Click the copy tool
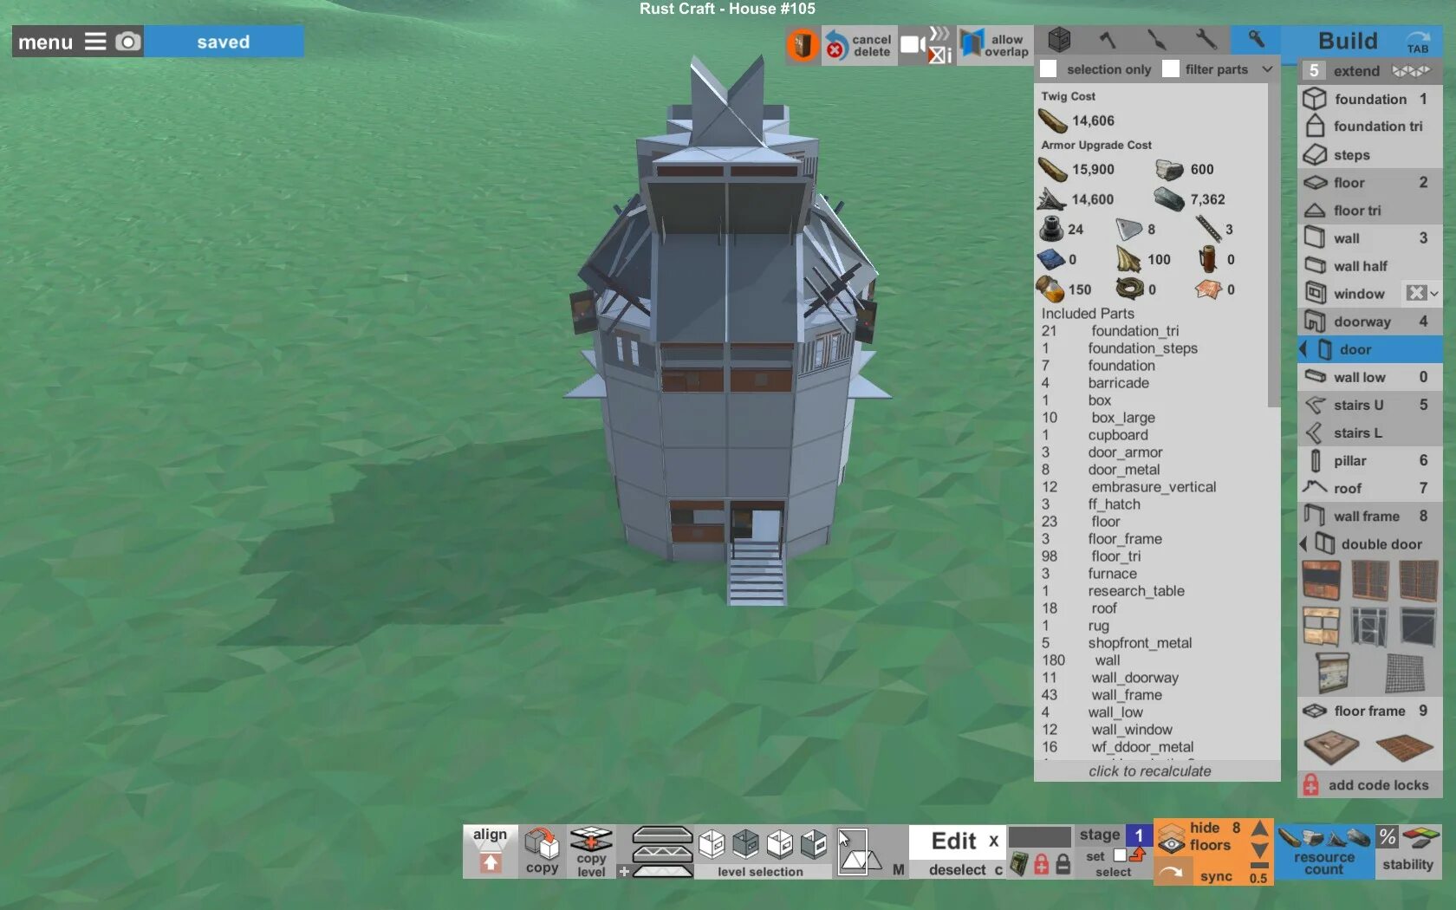This screenshot has height=910, width=1456. coord(542,850)
